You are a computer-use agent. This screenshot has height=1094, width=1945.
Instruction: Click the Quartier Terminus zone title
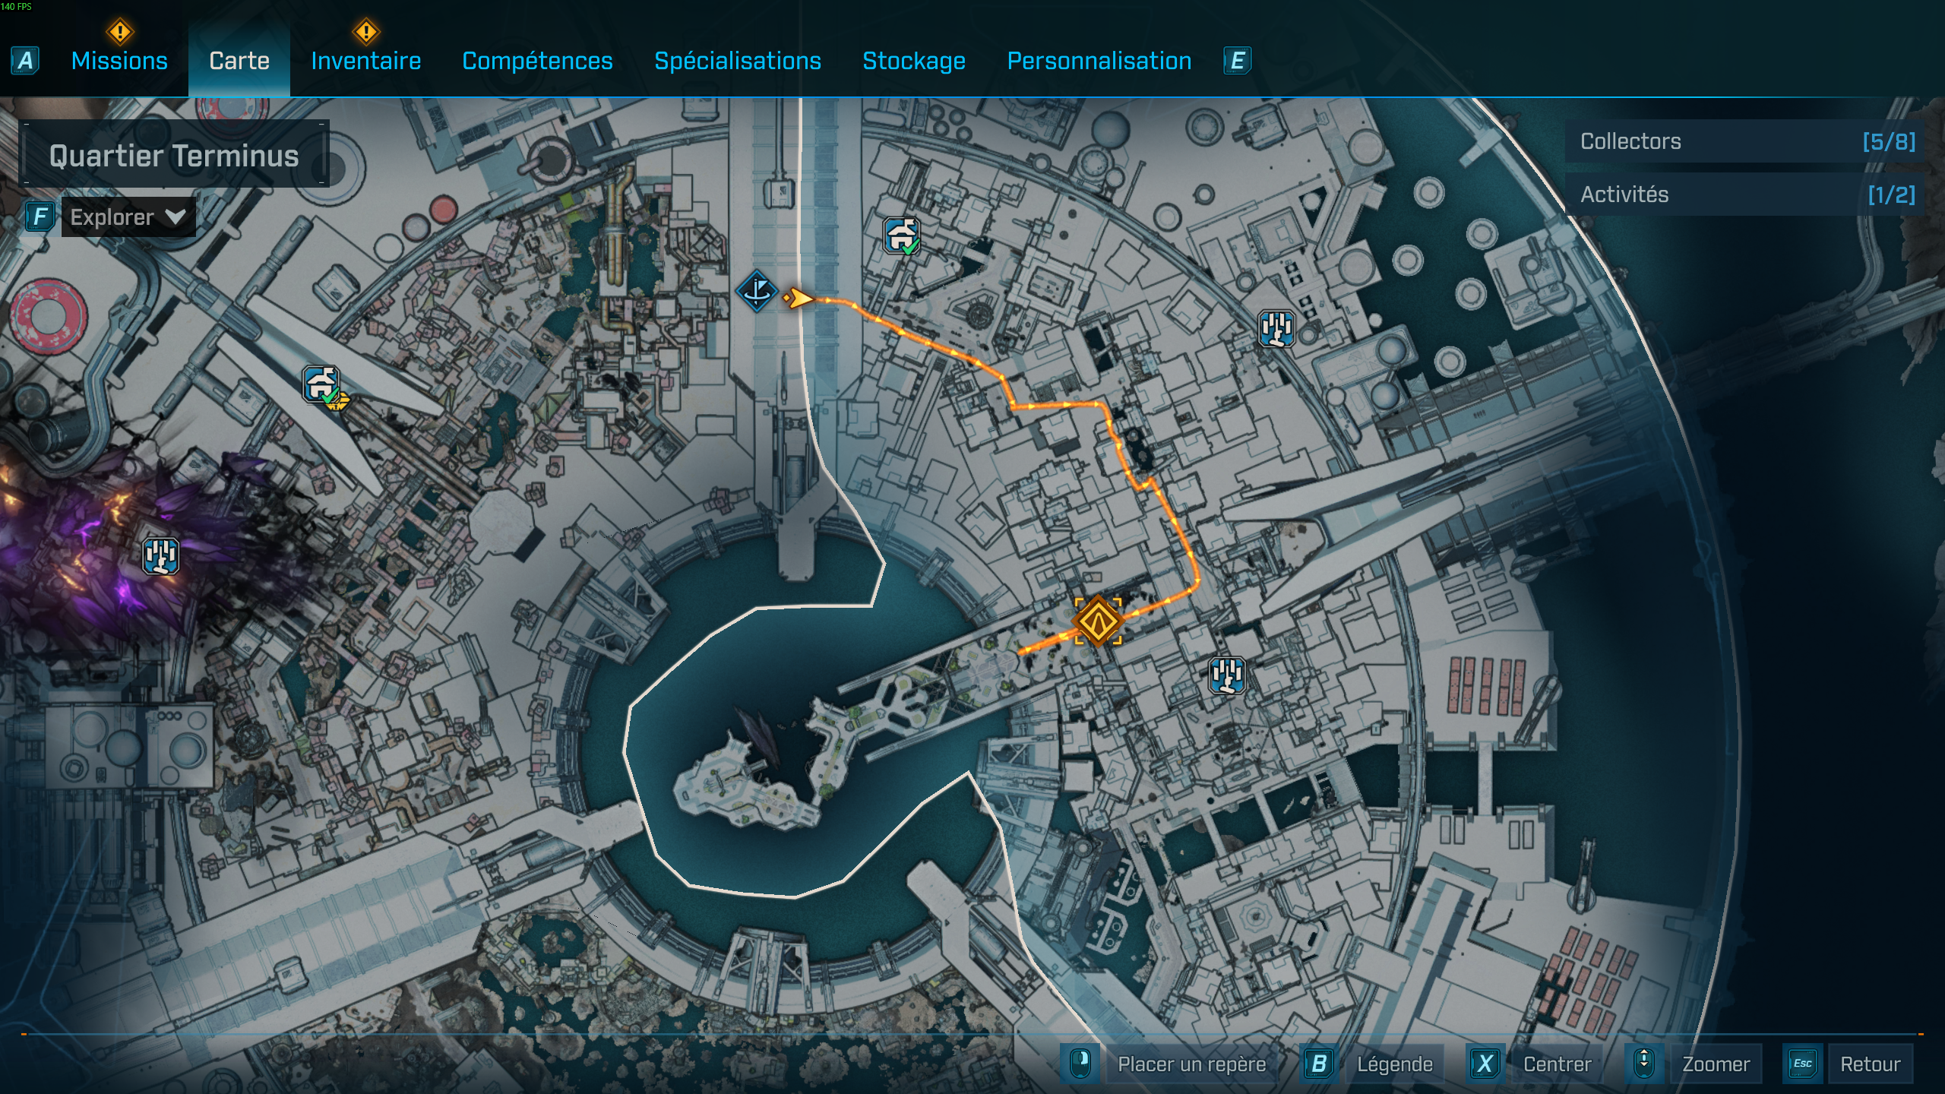point(174,156)
